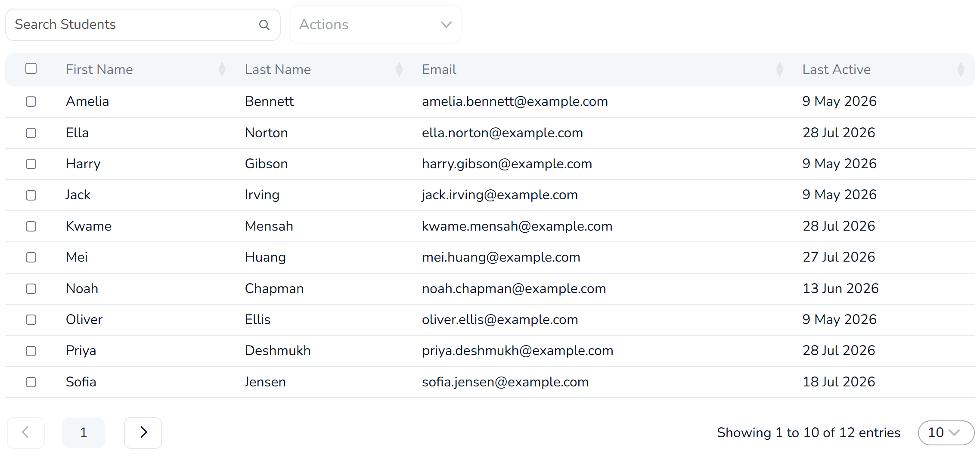Viewport: 980px width, 463px height.
Task: Open the Actions dropdown
Action: coord(375,25)
